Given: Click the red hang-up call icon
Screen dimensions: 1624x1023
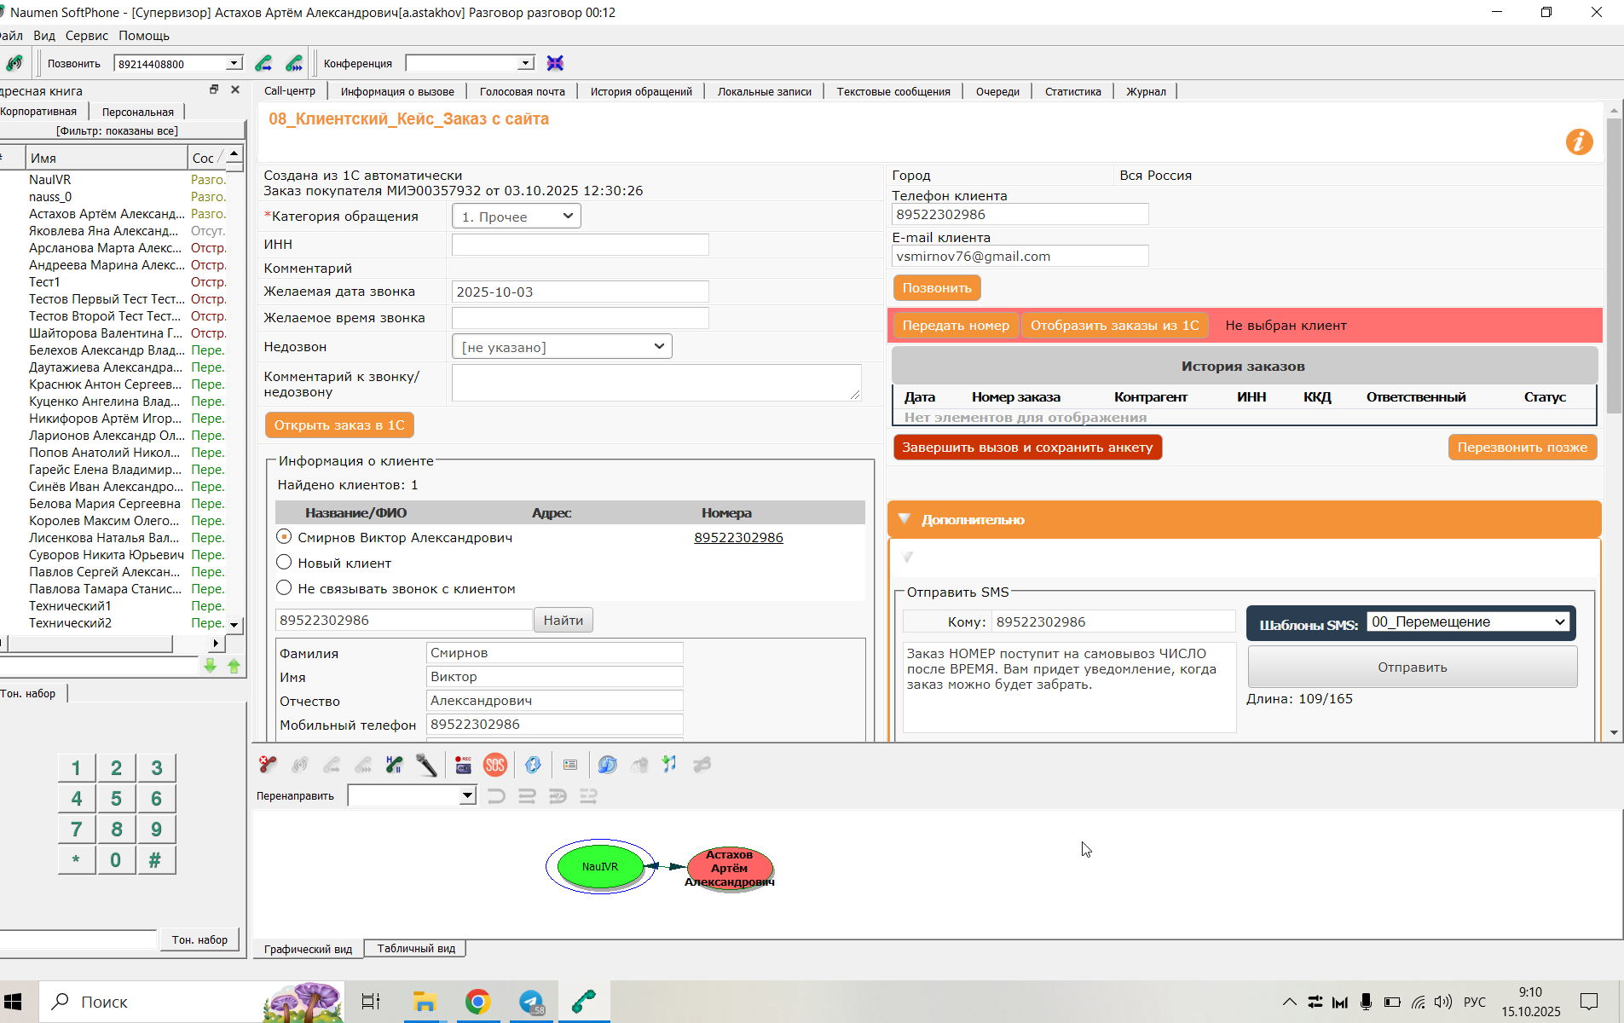Looking at the screenshot, I should pyautogui.click(x=268, y=765).
